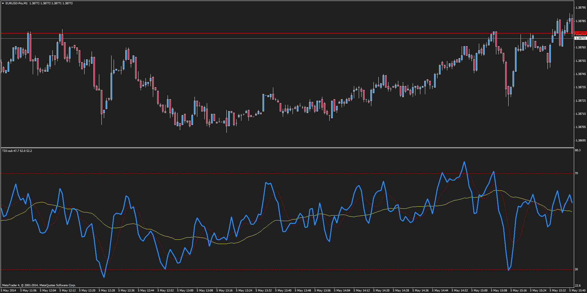Click the 5 May 14:52 time label

pyautogui.click(x=460, y=291)
